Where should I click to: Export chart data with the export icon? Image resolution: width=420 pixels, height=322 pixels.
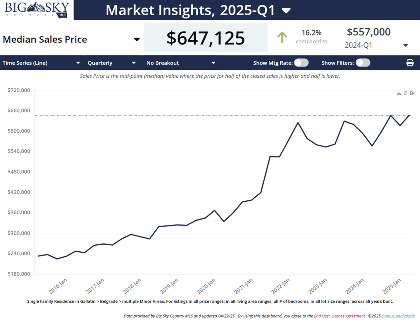pyautogui.click(x=412, y=93)
